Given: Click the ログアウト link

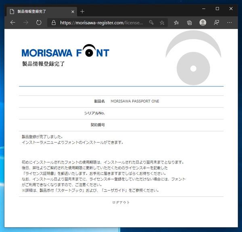Looking at the screenshot, I should tap(121, 203).
